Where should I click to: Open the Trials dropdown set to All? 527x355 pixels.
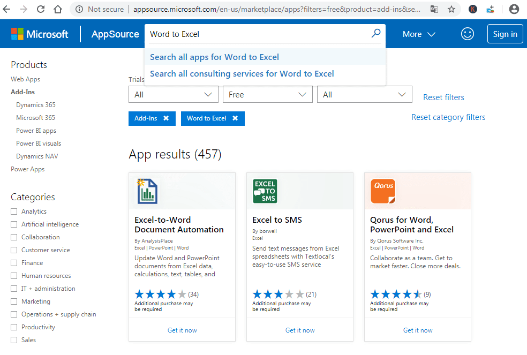tap(174, 94)
